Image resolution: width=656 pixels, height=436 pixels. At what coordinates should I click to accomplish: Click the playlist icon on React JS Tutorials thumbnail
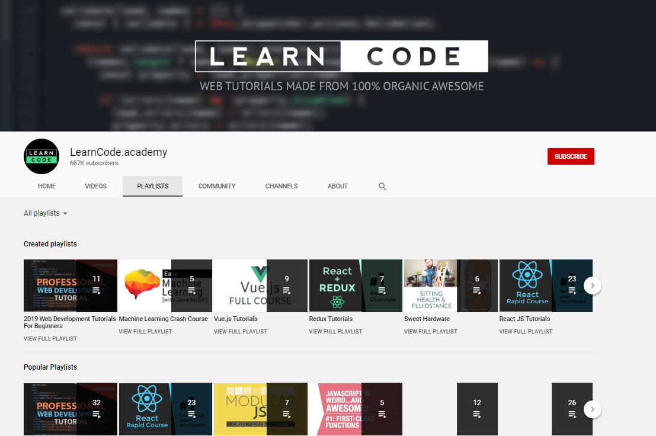[x=572, y=290]
